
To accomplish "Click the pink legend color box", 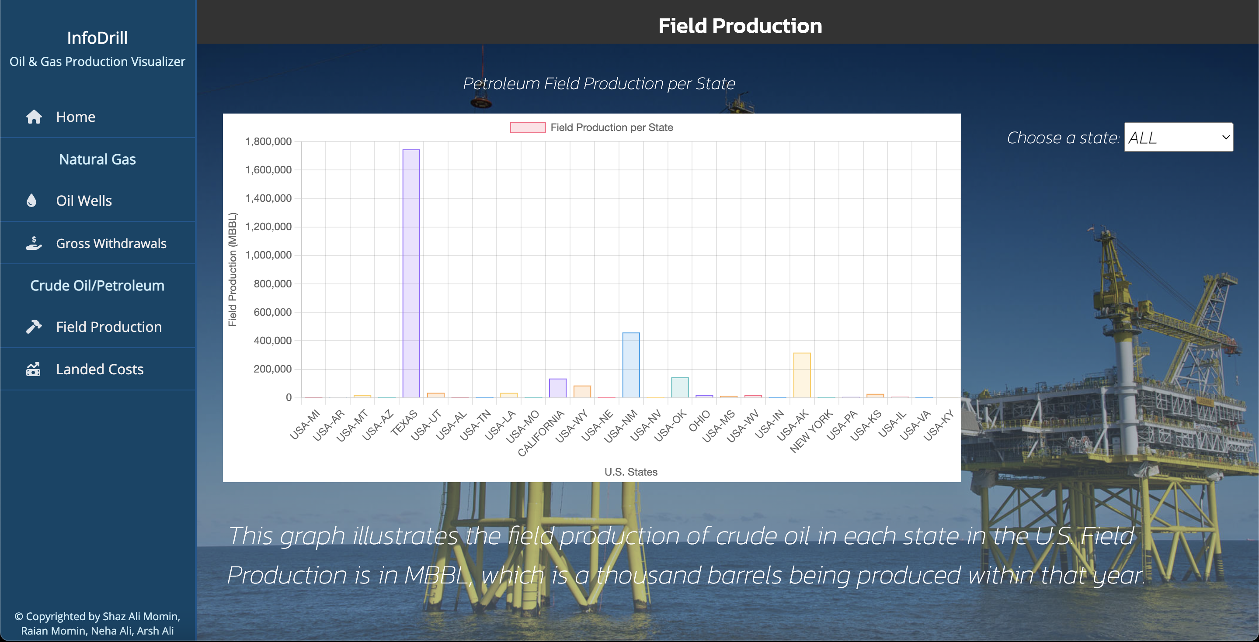I will point(527,128).
